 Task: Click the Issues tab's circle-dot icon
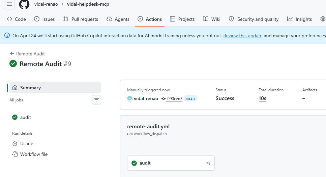[37, 19]
